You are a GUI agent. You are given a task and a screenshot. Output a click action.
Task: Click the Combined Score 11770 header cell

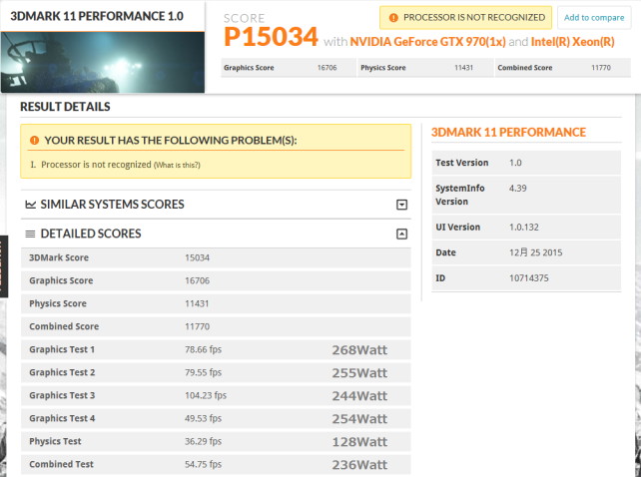(563, 68)
